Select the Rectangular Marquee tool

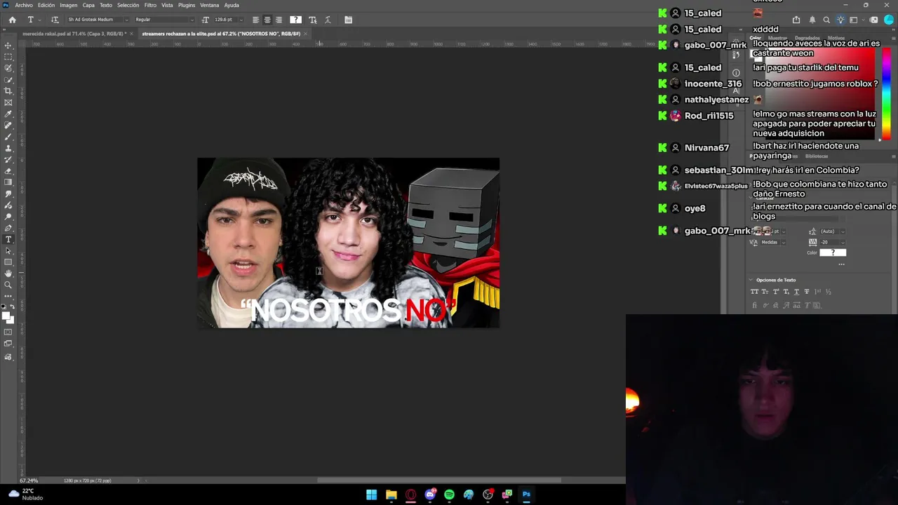[8, 57]
